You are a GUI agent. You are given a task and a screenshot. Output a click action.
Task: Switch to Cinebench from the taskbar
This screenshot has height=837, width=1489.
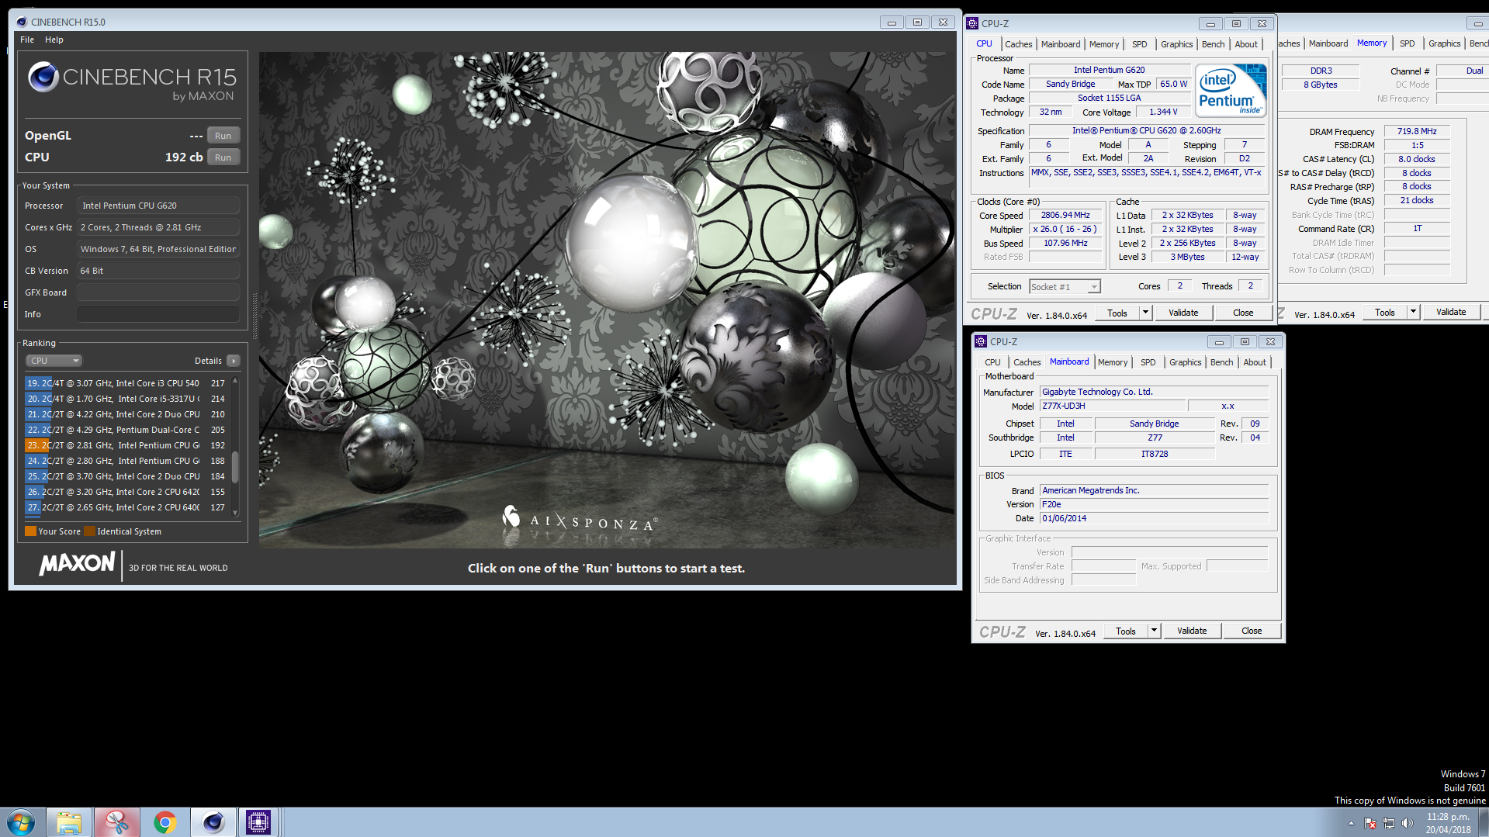(x=213, y=822)
